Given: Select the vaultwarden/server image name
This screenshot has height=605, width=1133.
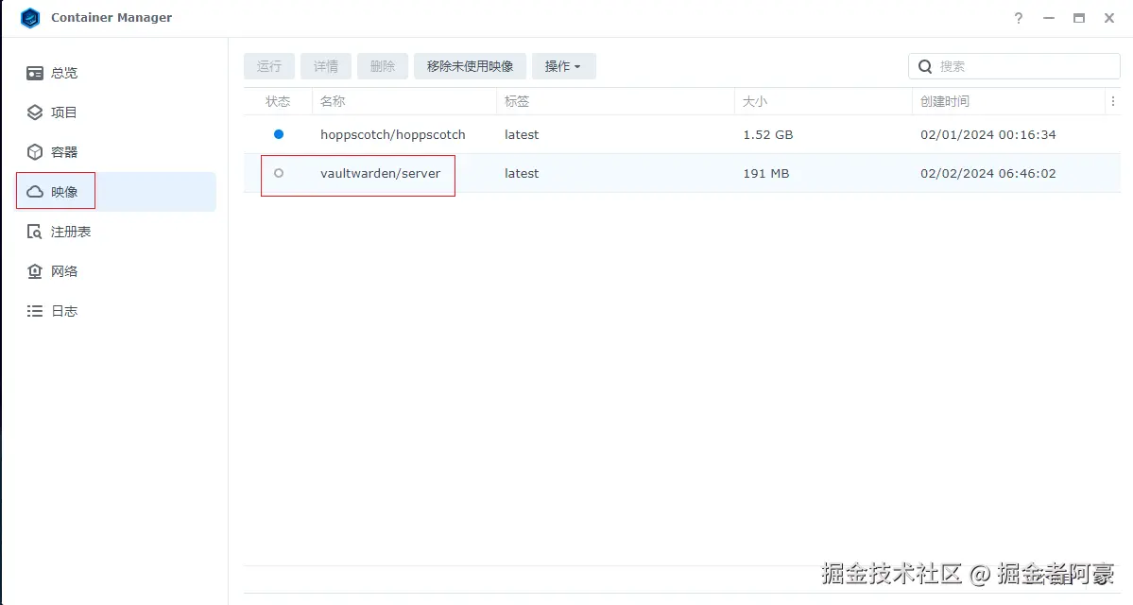Looking at the screenshot, I should [x=380, y=174].
